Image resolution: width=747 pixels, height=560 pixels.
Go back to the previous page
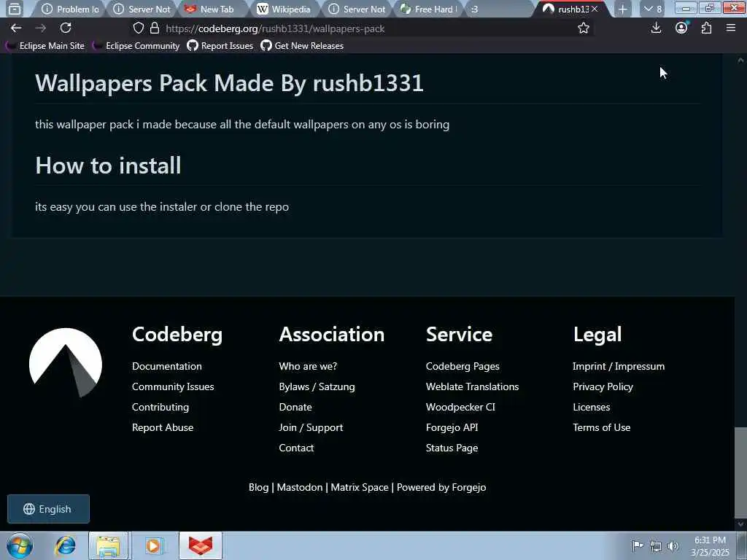16,28
